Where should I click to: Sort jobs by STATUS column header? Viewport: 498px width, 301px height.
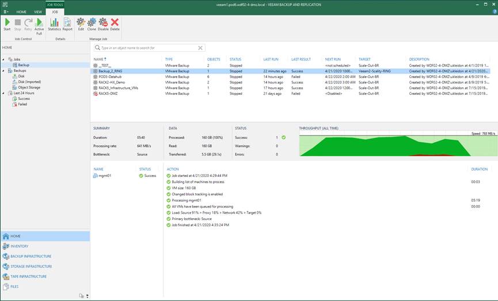coord(235,59)
